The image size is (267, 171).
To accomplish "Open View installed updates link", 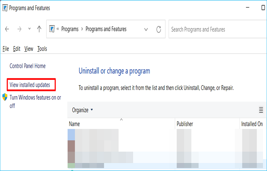I will point(30,85).
